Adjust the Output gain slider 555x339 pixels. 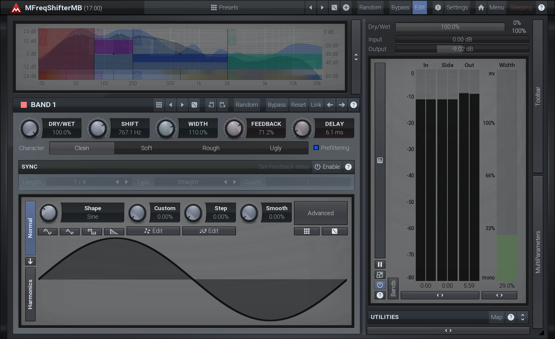[x=462, y=49]
